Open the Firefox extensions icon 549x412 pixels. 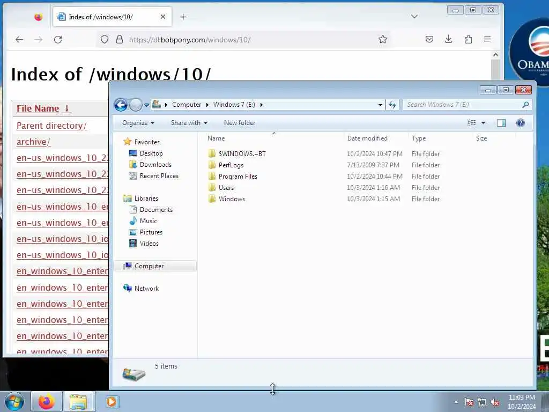coord(468,39)
